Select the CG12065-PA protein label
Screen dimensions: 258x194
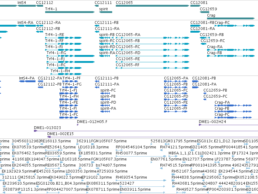tap(176, 78)
